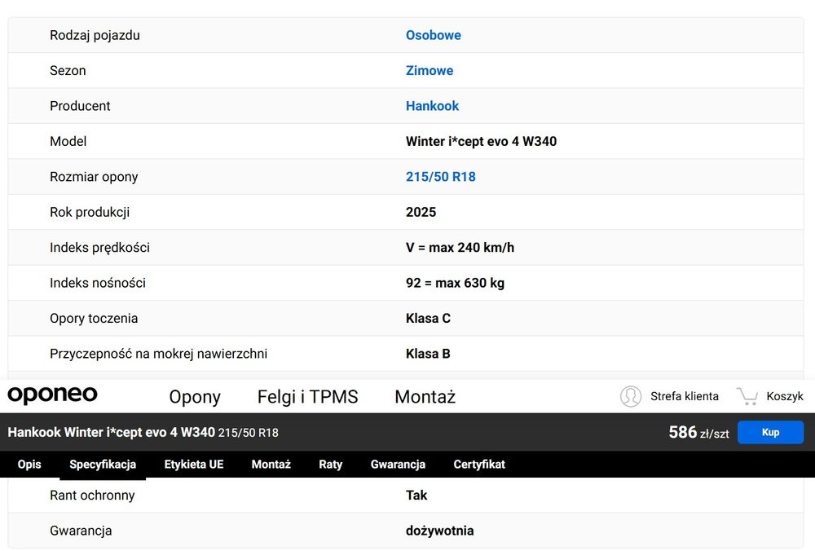
Task: Show the Certyfikat tab
Action: point(478,464)
